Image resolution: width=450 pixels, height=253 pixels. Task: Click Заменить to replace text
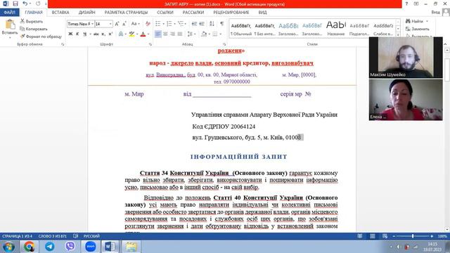418,29
